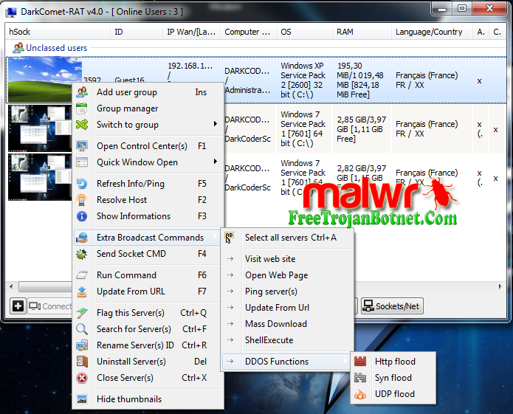Viewport: 513px width, 414px height.
Task: Select the third user's desktop thumbnail
Action: 40,176
